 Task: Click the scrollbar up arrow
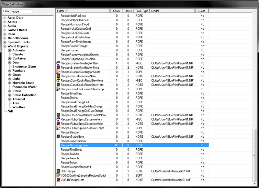pyautogui.click(x=254, y=11)
